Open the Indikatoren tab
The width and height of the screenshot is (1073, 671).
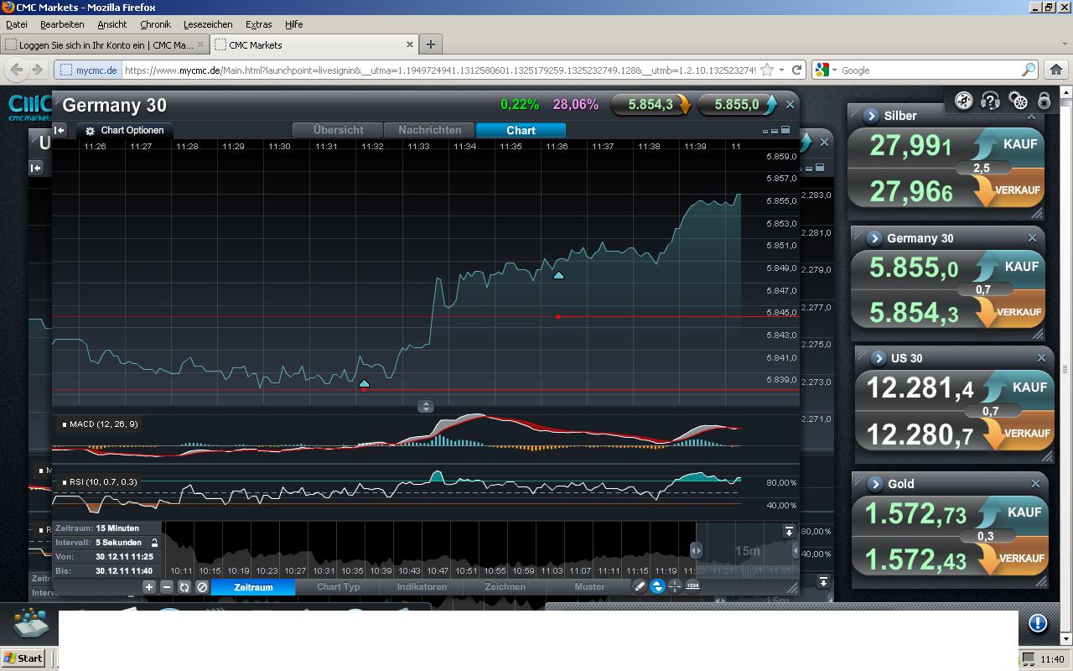point(422,587)
